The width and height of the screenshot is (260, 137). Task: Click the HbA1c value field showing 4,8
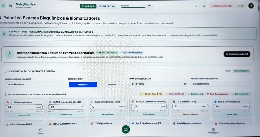click(x=66, y=107)
